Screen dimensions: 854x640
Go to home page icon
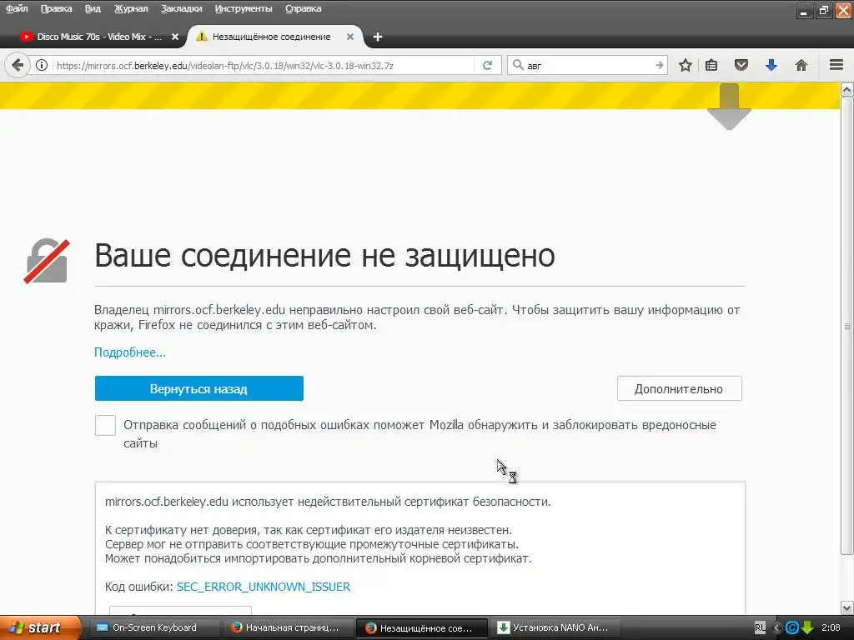(x=801, y=65)
